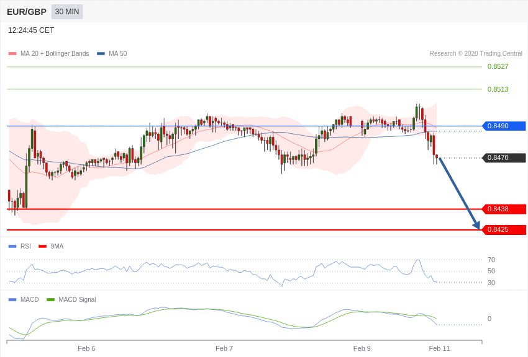Toggle the MACD legend entry
This screenshot has height=357, width=528.
pyautogui.click(x=24, y=299)
